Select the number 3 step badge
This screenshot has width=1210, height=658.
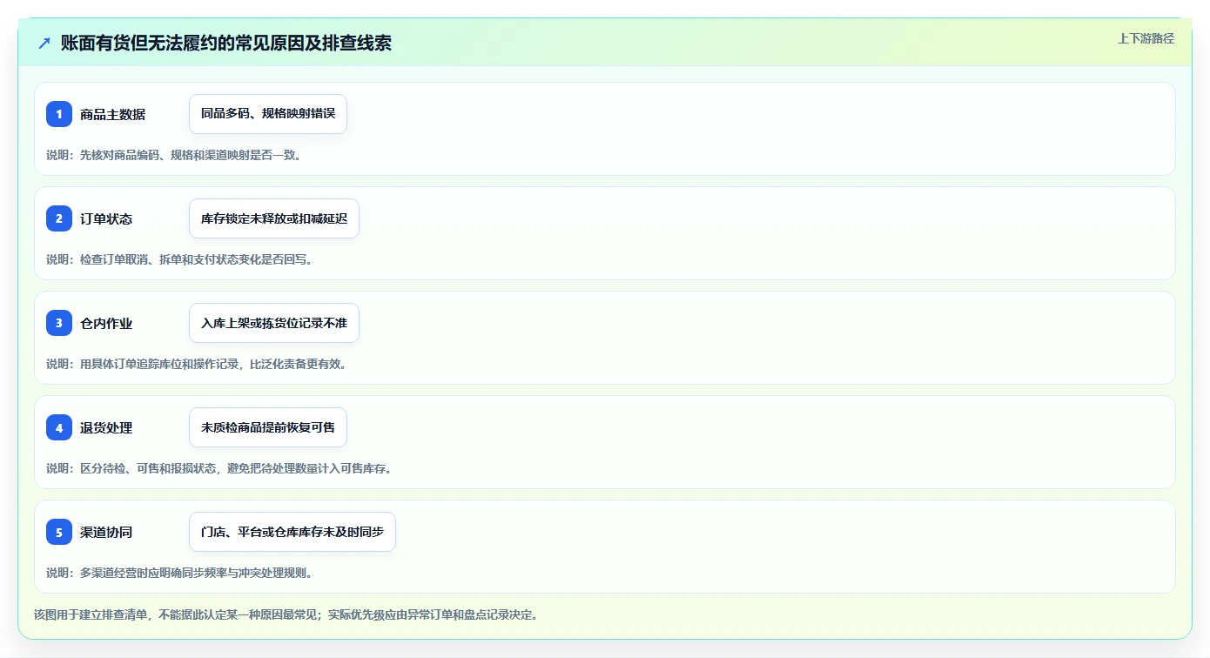point(59,323)
